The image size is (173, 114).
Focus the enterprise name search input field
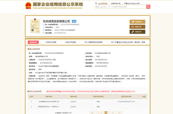(x=120, y=7)
